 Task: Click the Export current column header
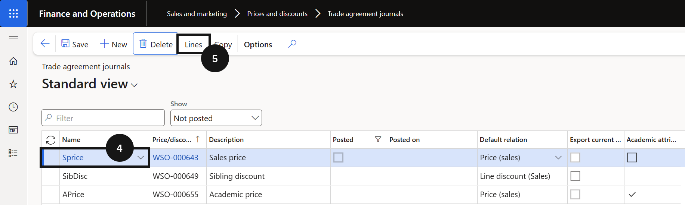[595, 139]
